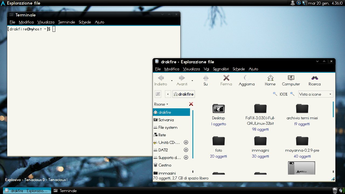Reload the folder with Aggiorna
This screenshot has height=194, width=345.
point(247,81)
